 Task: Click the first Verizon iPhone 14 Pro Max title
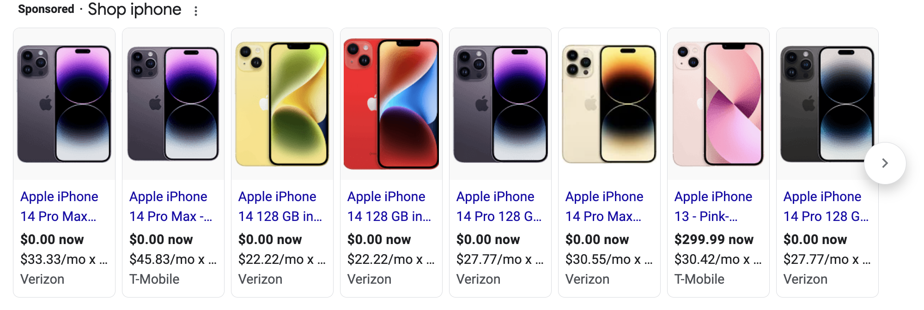click(59, 206)
